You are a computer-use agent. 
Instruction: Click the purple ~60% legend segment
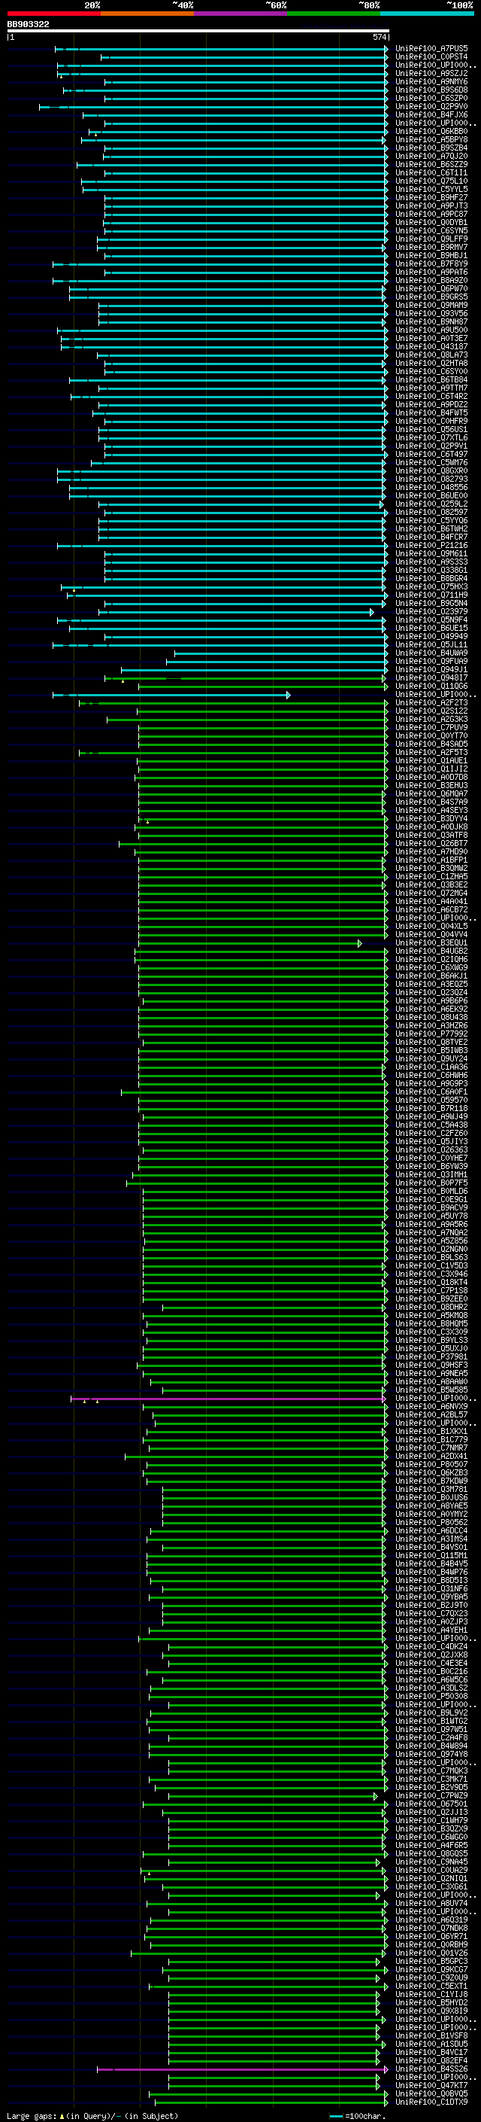[241, 14]
